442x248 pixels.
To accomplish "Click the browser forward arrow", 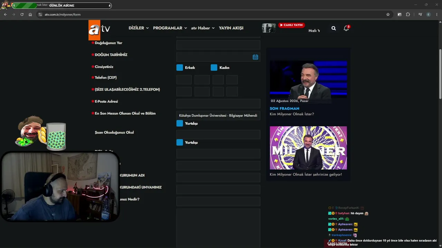I will 13,14.
